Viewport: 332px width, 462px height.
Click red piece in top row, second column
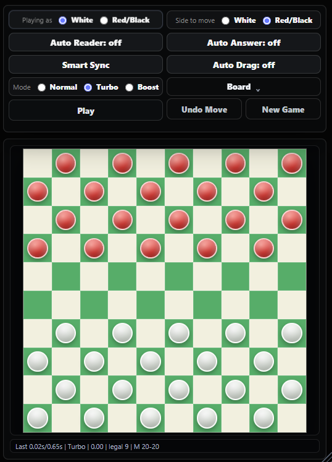[66, 163]
